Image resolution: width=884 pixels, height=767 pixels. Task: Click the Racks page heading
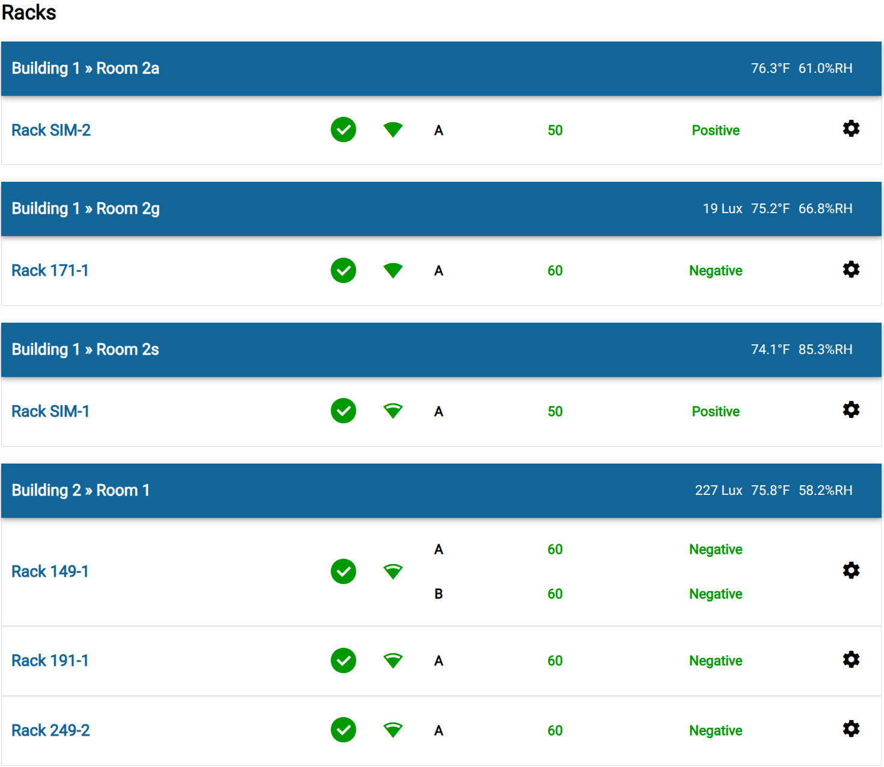point(29,12)
